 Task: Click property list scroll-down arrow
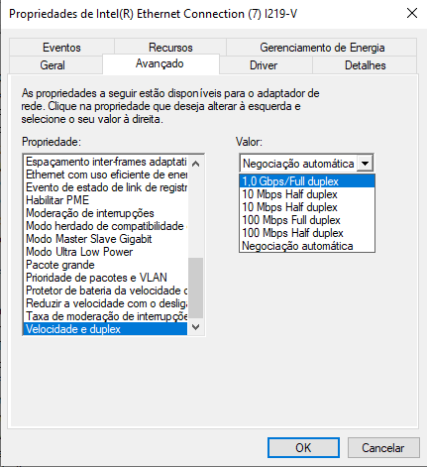click(195, 327)
